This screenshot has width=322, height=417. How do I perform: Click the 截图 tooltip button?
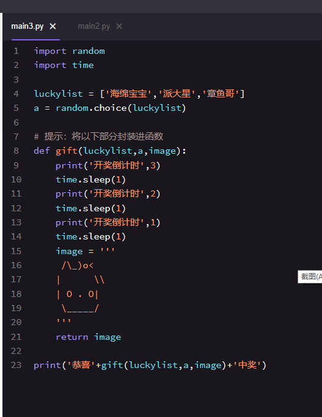click(x=310, y=277)
